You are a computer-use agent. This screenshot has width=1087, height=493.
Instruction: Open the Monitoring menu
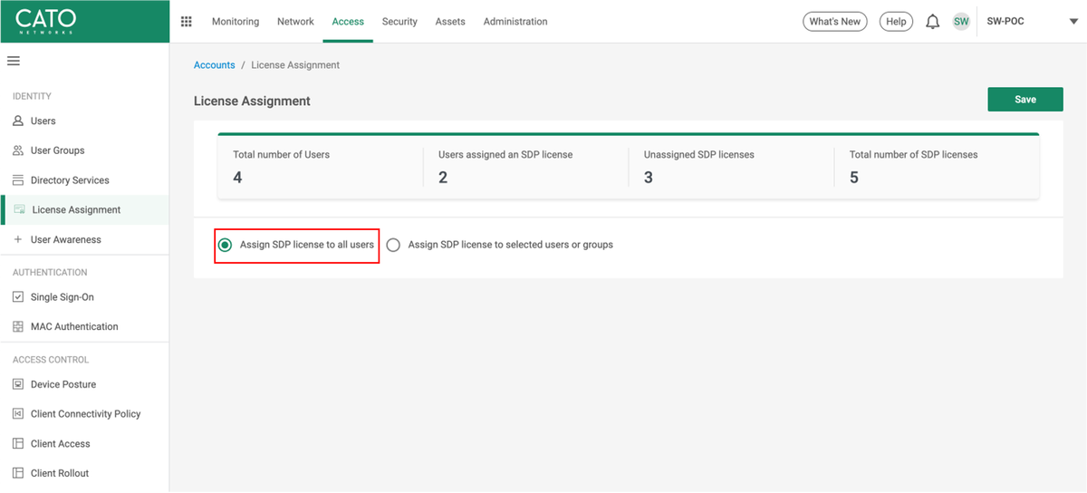(236, 22)
